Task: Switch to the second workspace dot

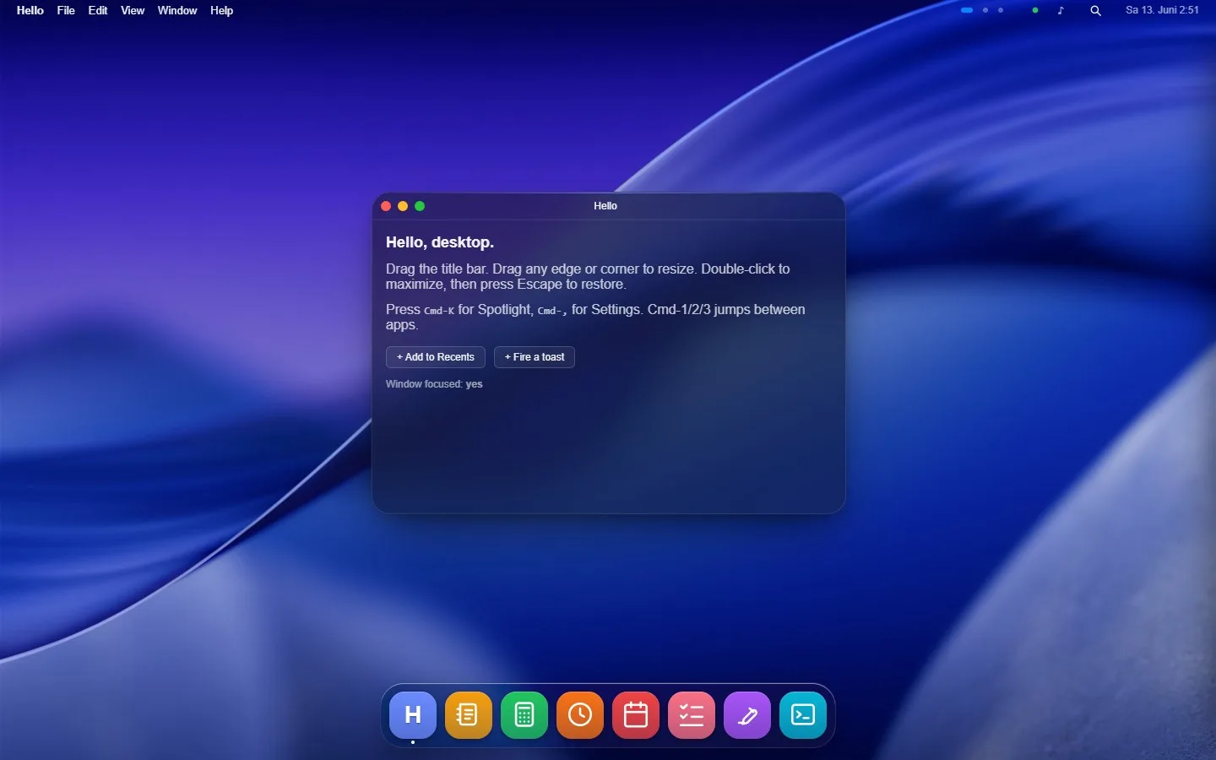Action: 985,10
